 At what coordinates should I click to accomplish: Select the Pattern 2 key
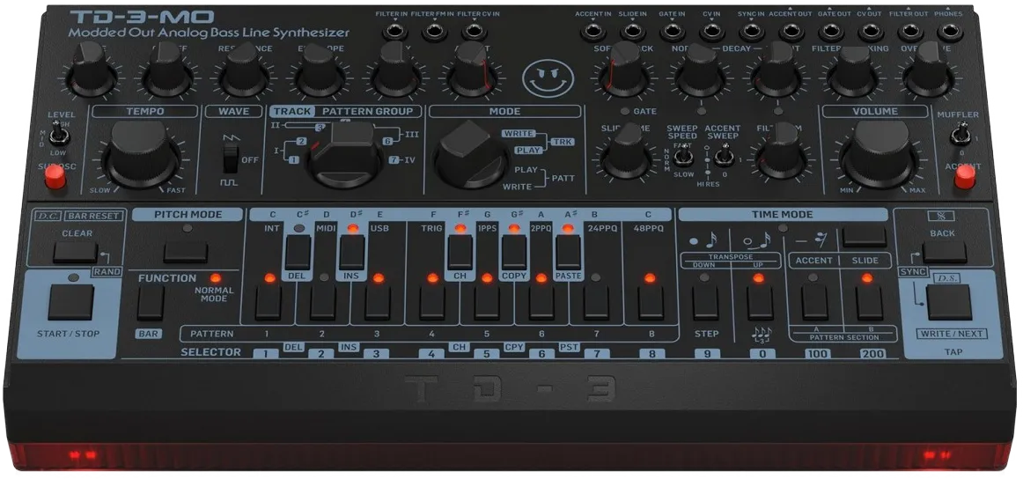[323, 304]
